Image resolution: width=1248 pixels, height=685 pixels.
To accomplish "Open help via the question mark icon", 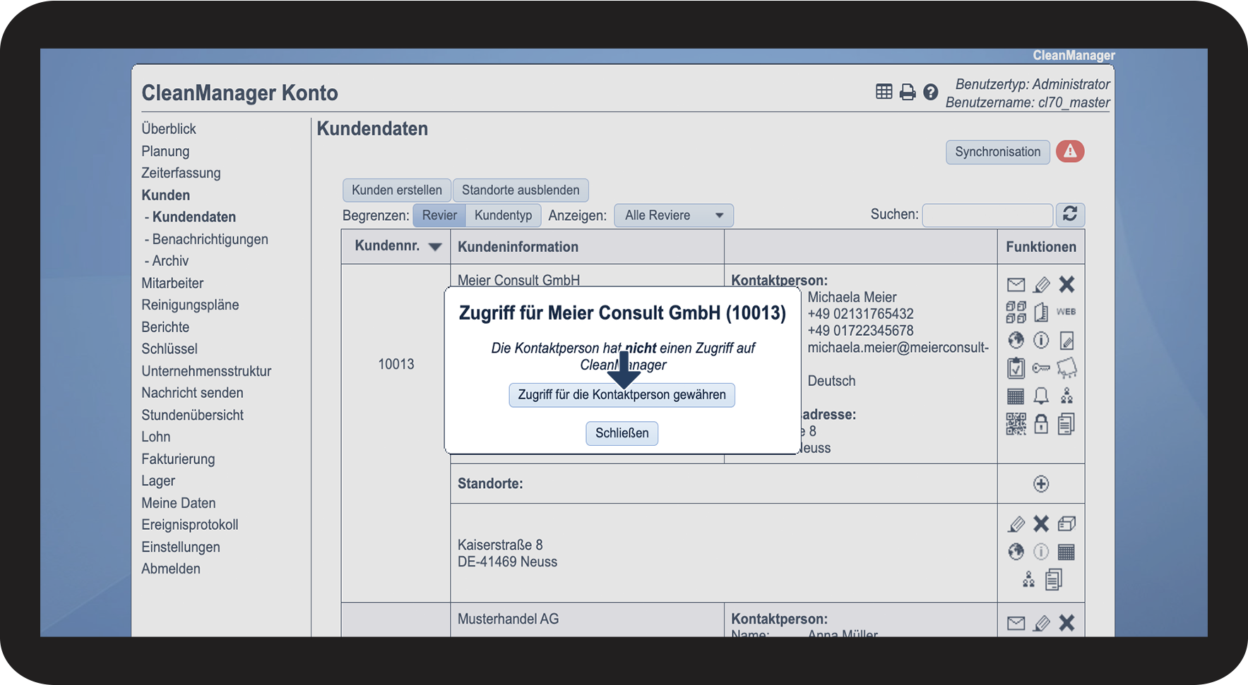I will pos(930,92).
